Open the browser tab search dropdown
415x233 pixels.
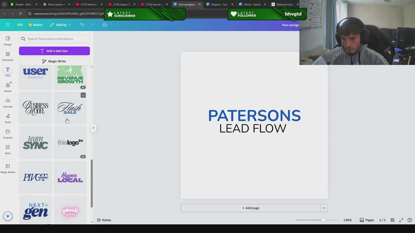tap(4, 5)
